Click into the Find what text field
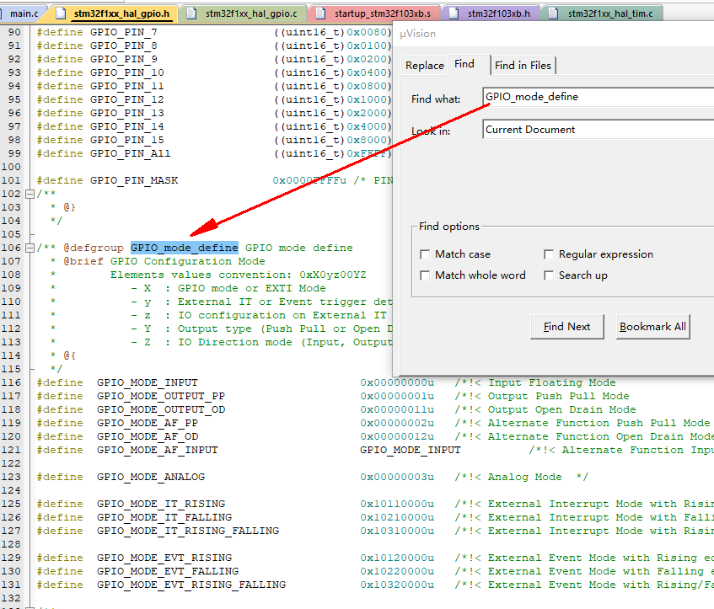The height and width of the screenshot is (609, 714). [x=599, y=97]
